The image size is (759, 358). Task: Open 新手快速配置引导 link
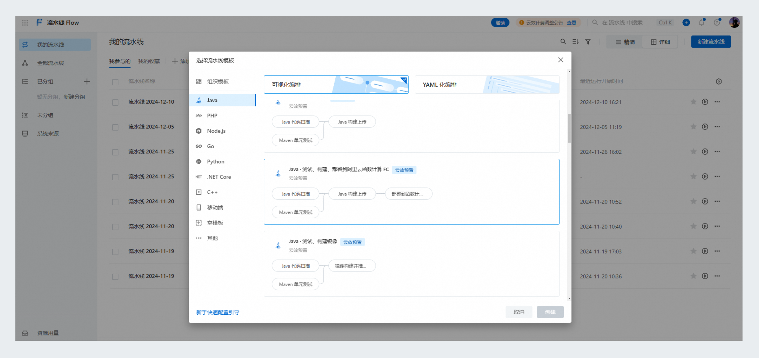pyautogui.click(x=218, y=312)
